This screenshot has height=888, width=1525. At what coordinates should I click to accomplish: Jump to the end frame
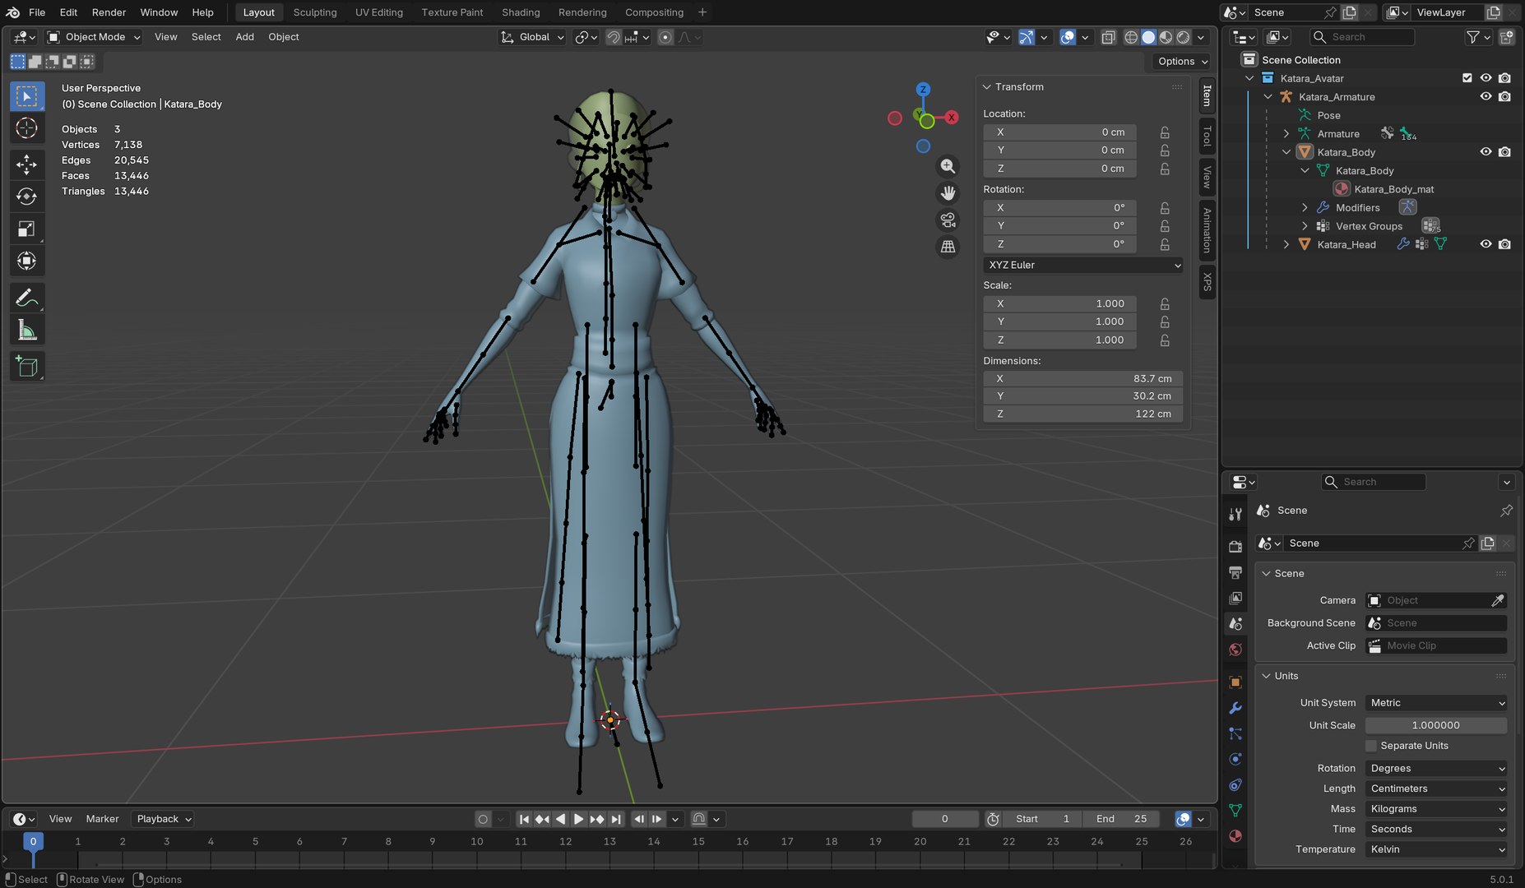point(616,819)
